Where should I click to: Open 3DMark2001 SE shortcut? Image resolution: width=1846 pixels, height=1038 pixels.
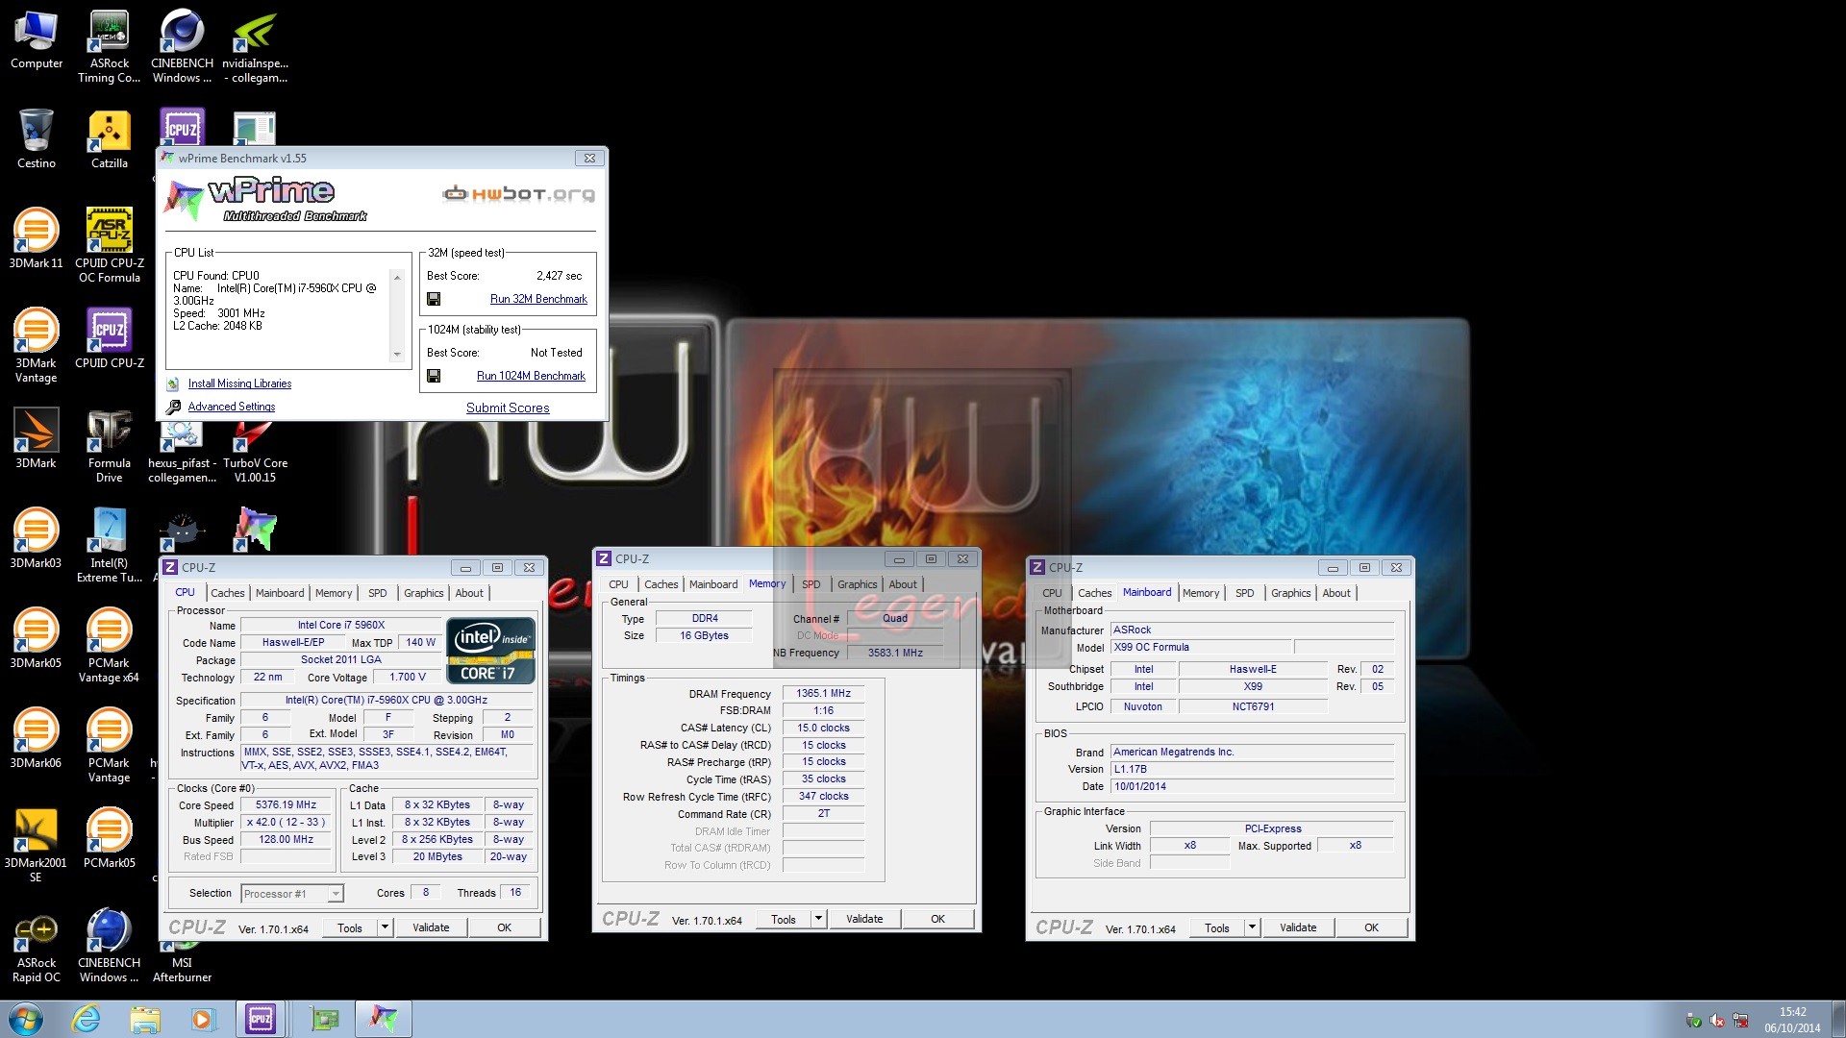click(36, 845)
